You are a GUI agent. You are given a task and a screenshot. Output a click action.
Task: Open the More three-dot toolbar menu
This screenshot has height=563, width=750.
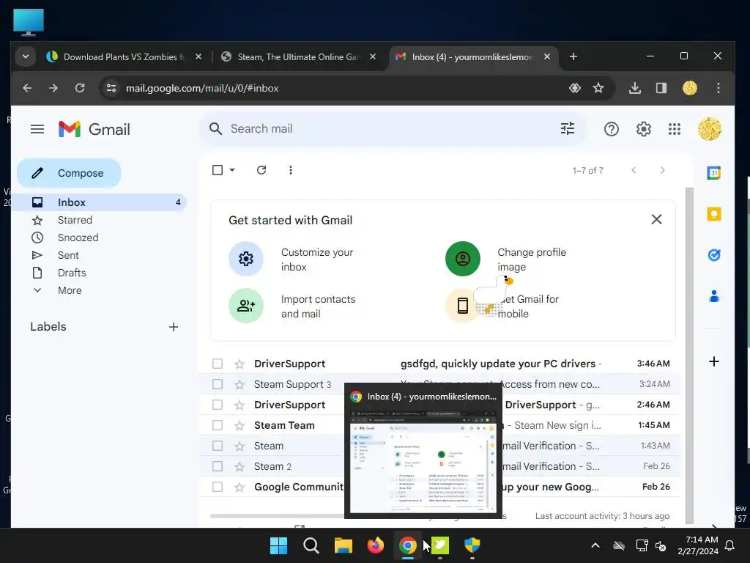(x=290, y=170)
